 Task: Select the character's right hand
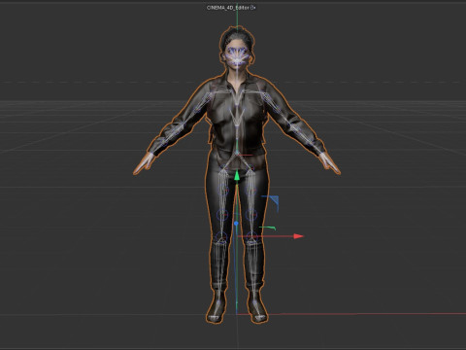click(x=145, y=164)
